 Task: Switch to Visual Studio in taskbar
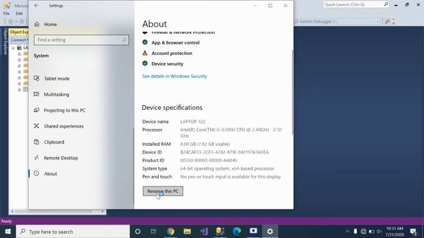[x=204, y=231]
